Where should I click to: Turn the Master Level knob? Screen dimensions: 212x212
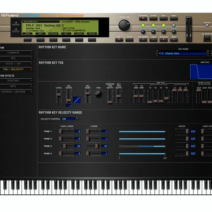tap(124, 25)
